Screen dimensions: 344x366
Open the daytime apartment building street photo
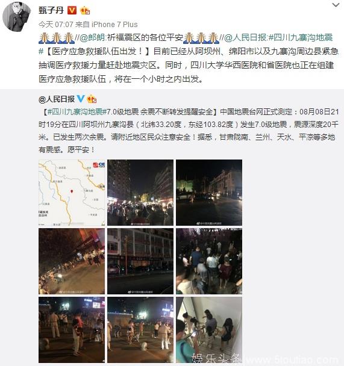click(x=140, y=261)
